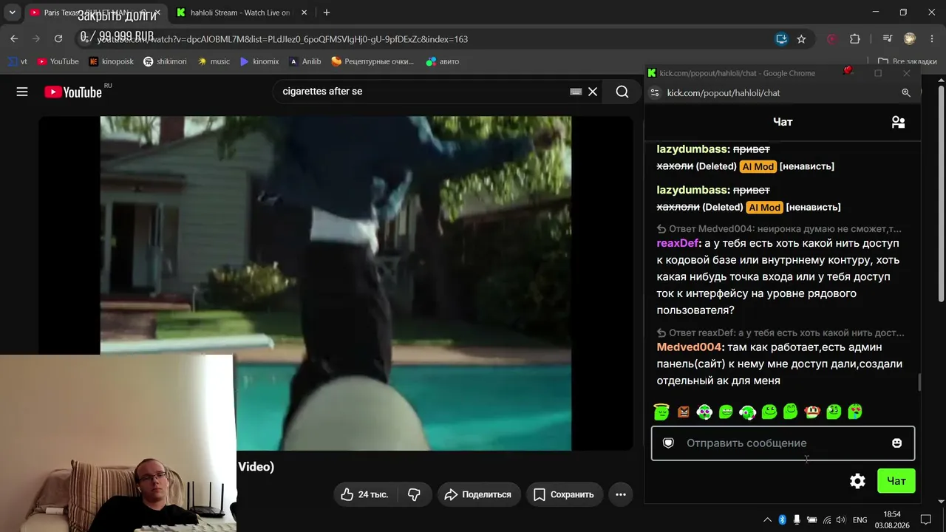This screenshot has height=532, width=946.
Task: Open the Рецептурные очки bookmark
Action: click(x=372, y=61)
